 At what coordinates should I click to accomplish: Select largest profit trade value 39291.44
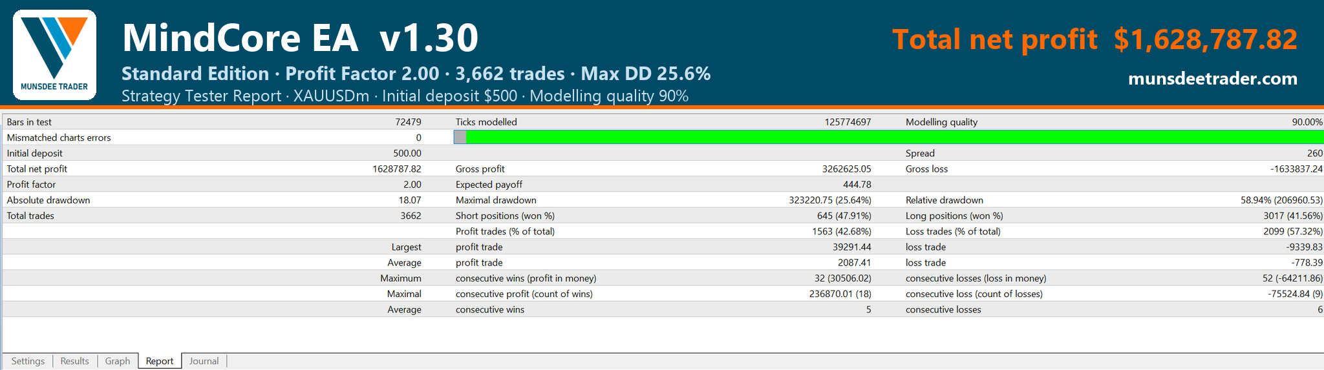852,247
